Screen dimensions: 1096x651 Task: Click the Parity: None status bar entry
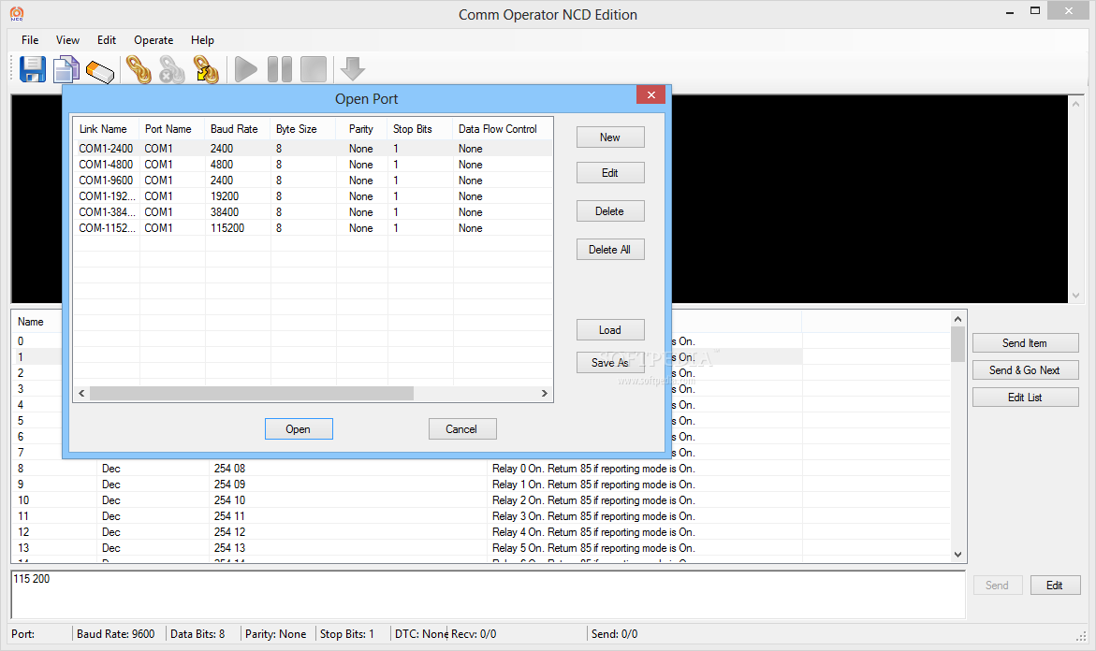[275, 633]
